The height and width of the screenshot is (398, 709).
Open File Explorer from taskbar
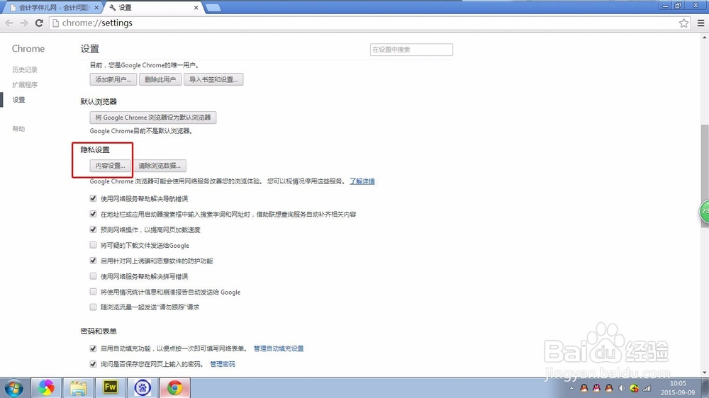pyautogui.click(x=78, y=388)
